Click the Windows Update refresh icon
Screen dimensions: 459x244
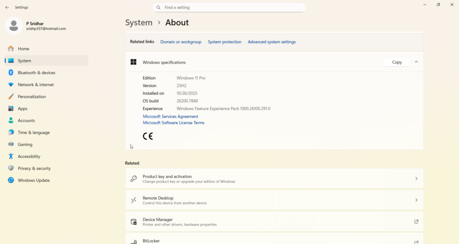[x=11, y=180]
